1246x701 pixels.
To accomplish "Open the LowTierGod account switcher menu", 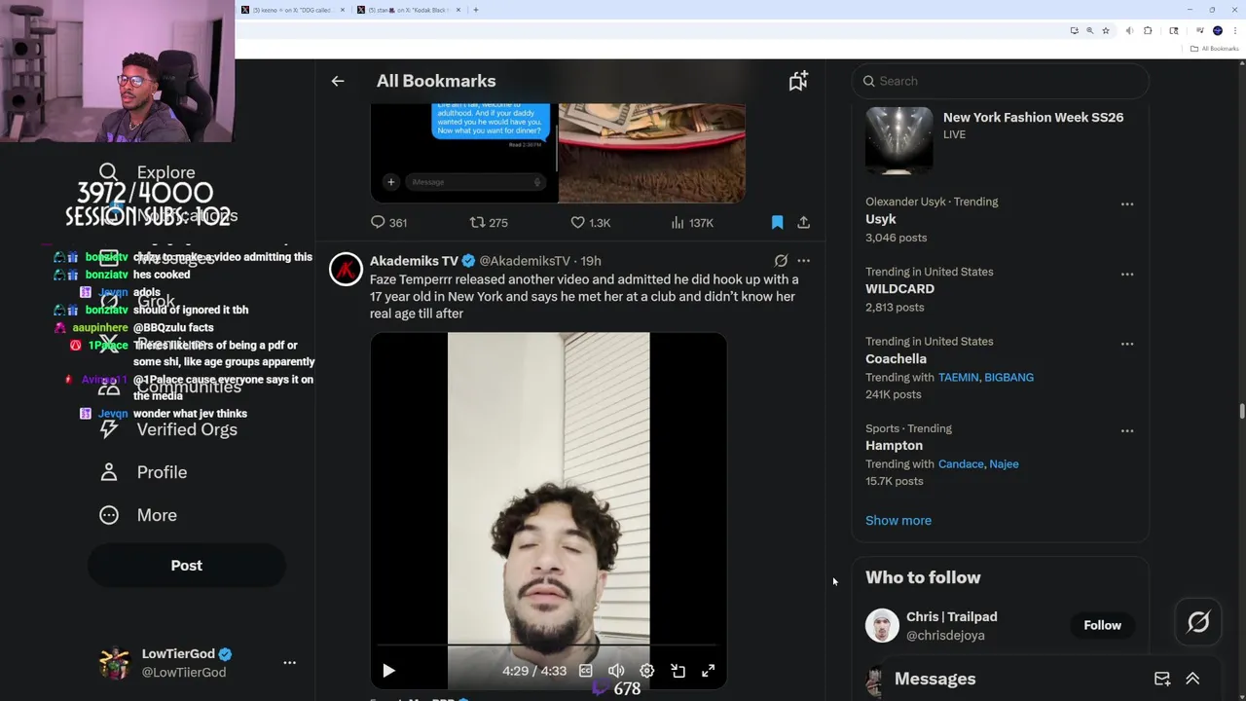I will coord(289,663).
